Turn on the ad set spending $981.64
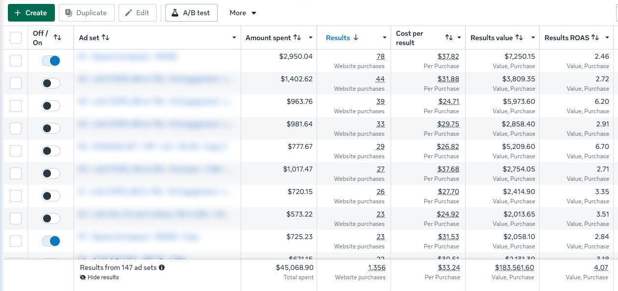Image resolution: width=618 pixels, height=291 pixels. pyautogui.click(x=51, y=128)
